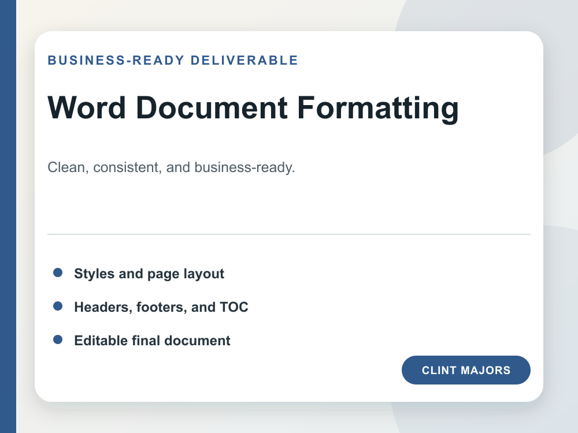The width and height of the screenshot is (578, 433).
Task: Click 'Styles and page layout' bullet text
Action: tap(149, 274)
